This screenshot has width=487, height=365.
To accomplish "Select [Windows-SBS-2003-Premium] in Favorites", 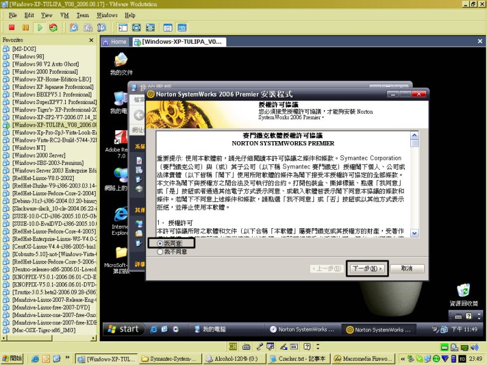I will pyautogui.click(x=48, y=162).
